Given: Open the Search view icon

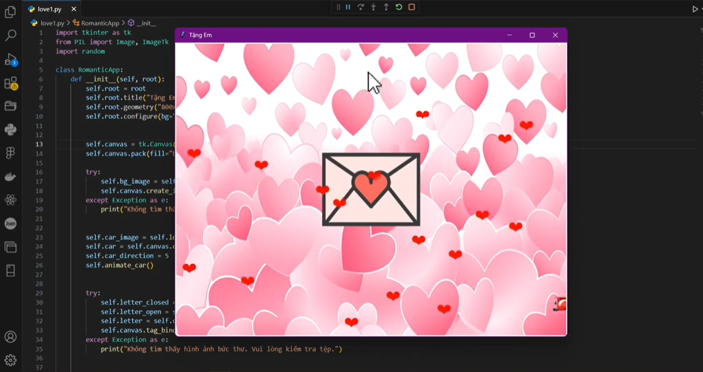Looking at the screenshot, I should [10, 36].
